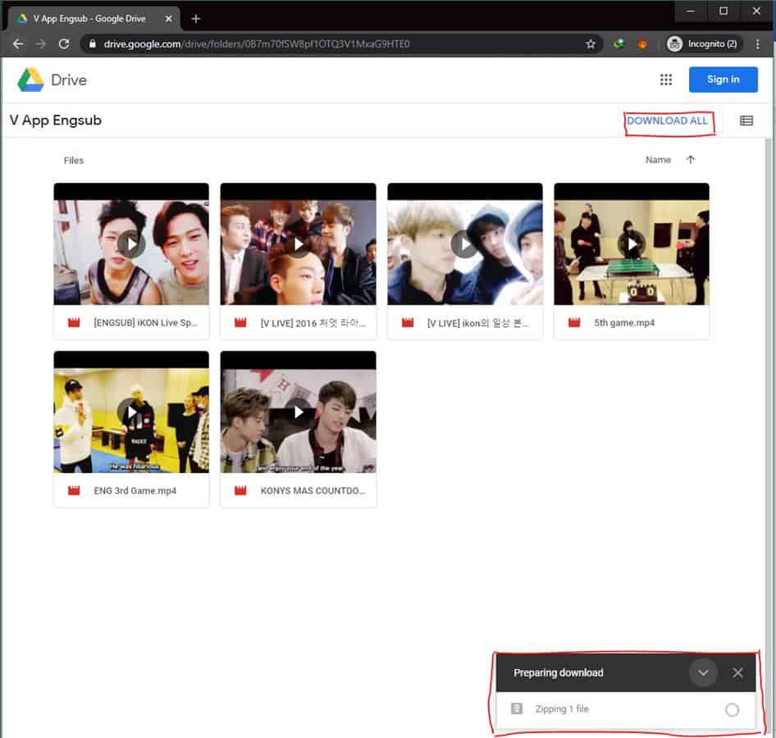The image size is (776, 738).
Task: Click Zipping 1 file entry
Action: pyautogui.click(x=626, y=709)
